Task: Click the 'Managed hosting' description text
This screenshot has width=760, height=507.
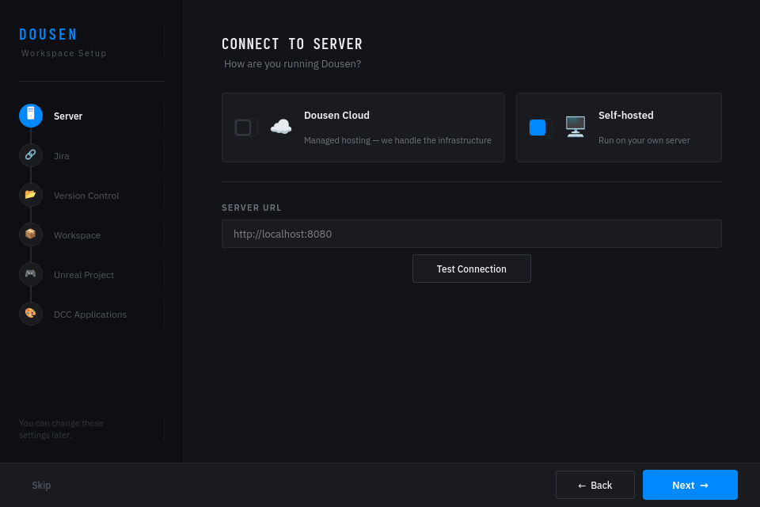Action: pos(397,140)
